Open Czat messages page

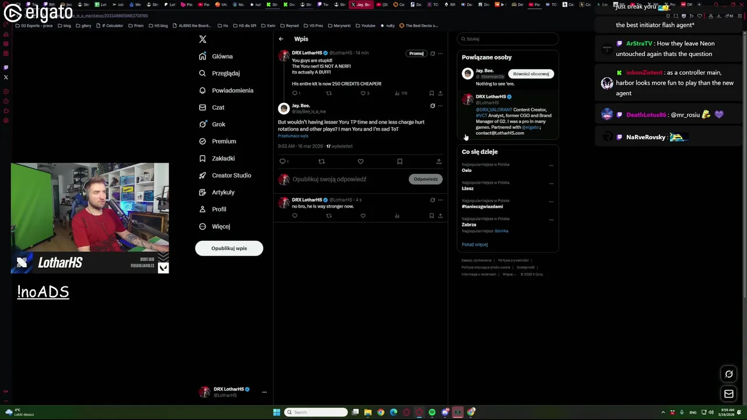click(212, 107)
